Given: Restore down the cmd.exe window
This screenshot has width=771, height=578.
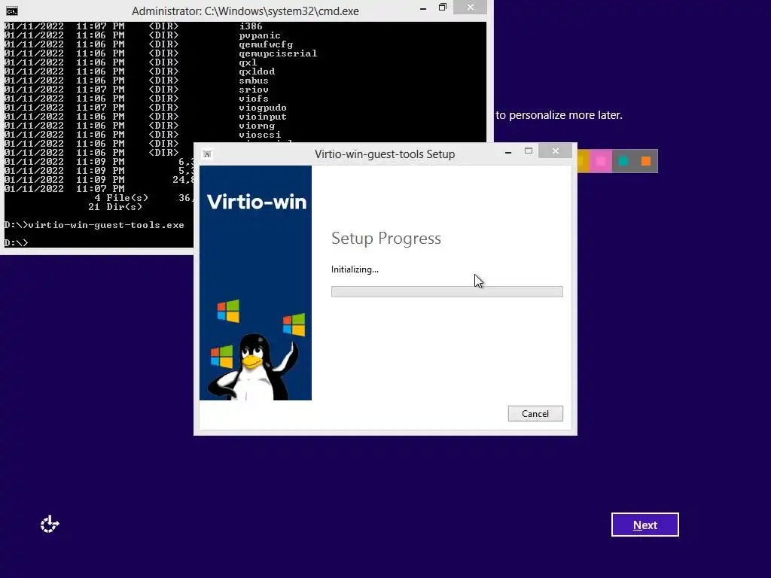Looking at the screenshot, I should (442, 8).
